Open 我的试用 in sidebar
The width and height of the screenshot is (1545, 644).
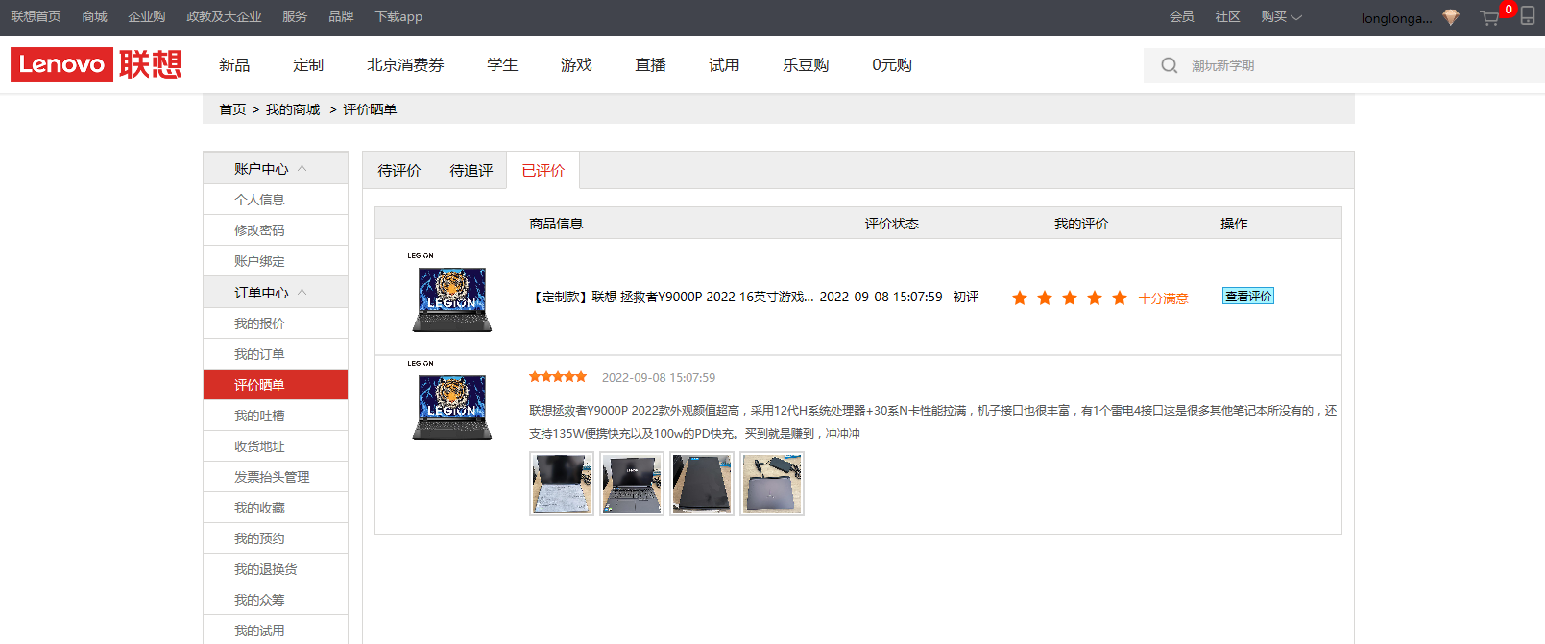(276, 631)
